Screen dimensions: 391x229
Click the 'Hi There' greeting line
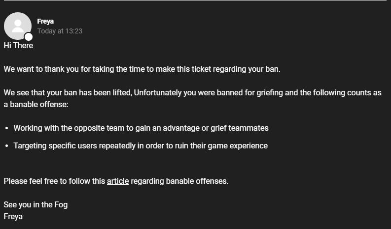18,45
